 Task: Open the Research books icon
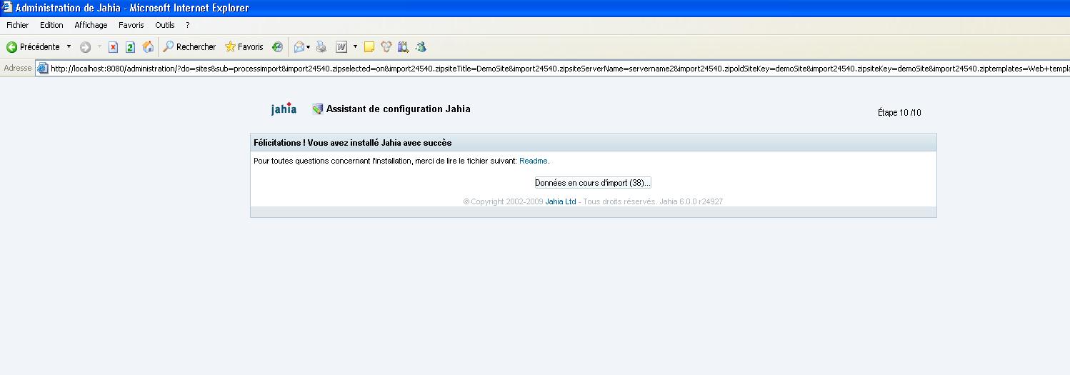[x=403, y=47]
